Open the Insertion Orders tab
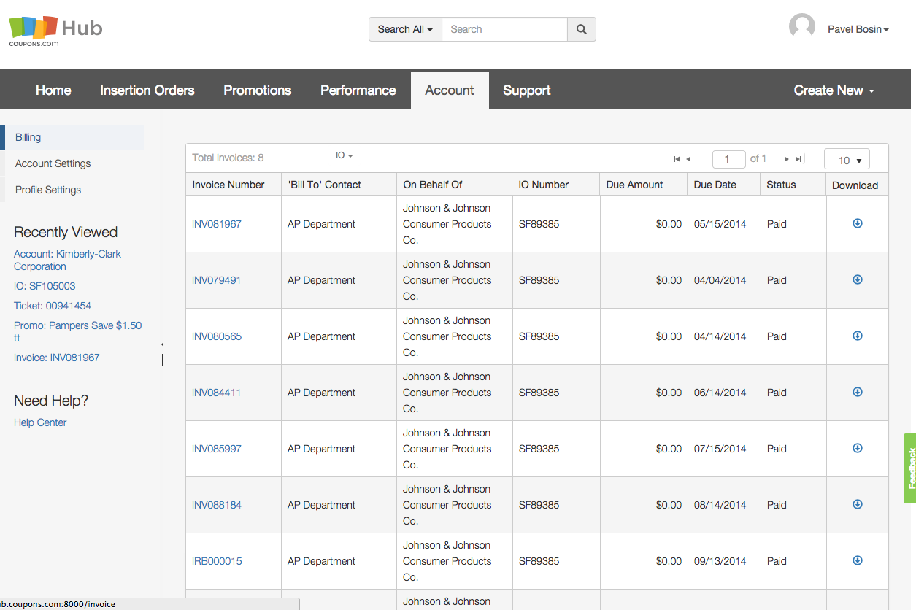The image size is (916, 610). tap(147, 90)
